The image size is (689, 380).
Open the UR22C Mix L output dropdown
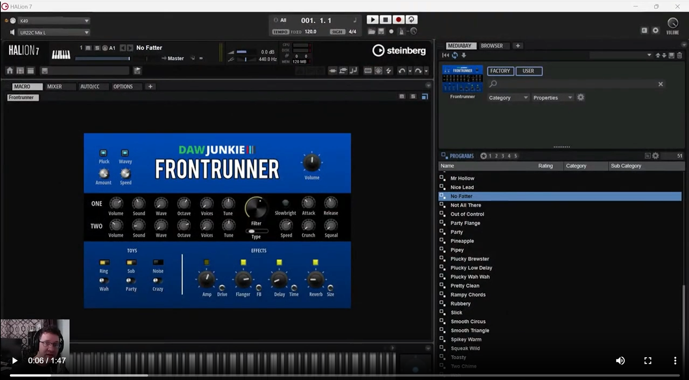coord(54,32)
